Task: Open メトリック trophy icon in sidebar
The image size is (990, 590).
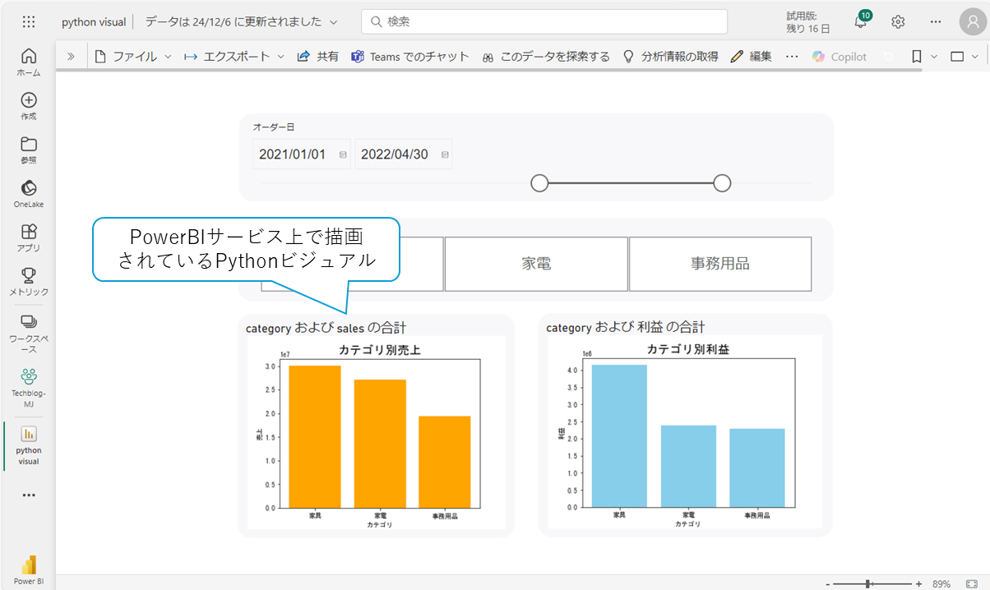Action: tap(29, 281)
